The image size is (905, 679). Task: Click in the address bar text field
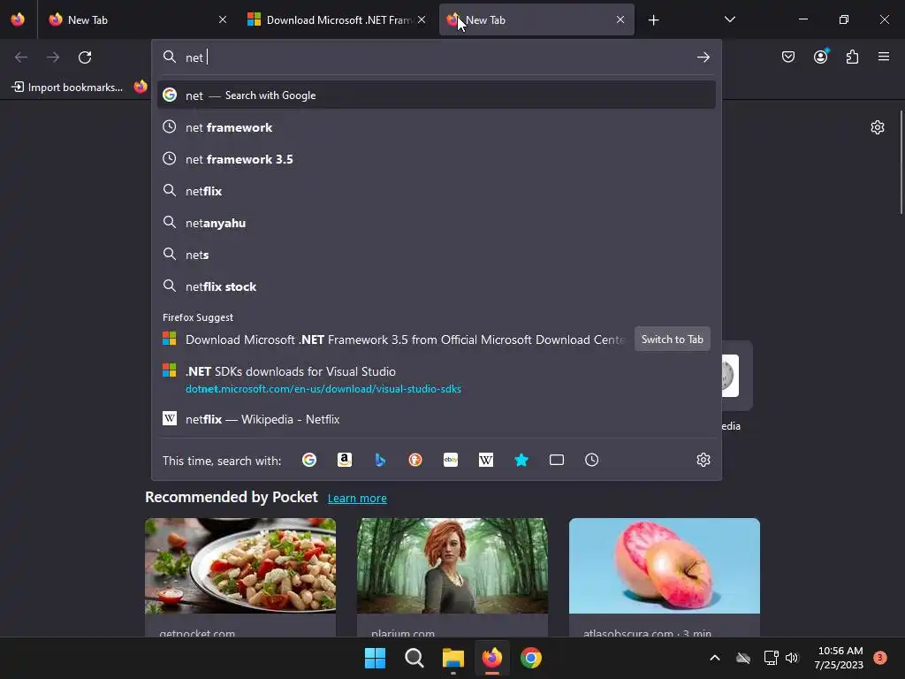(438, 57)
